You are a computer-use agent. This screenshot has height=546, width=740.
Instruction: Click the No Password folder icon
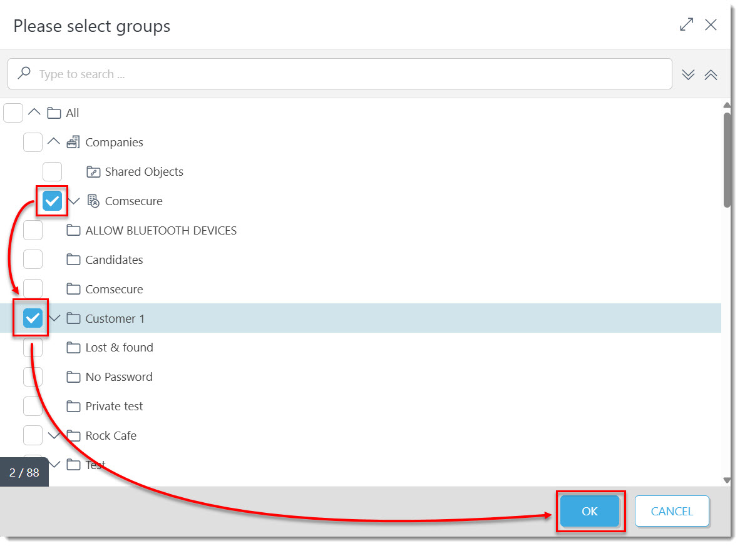(x=73, y=377)
